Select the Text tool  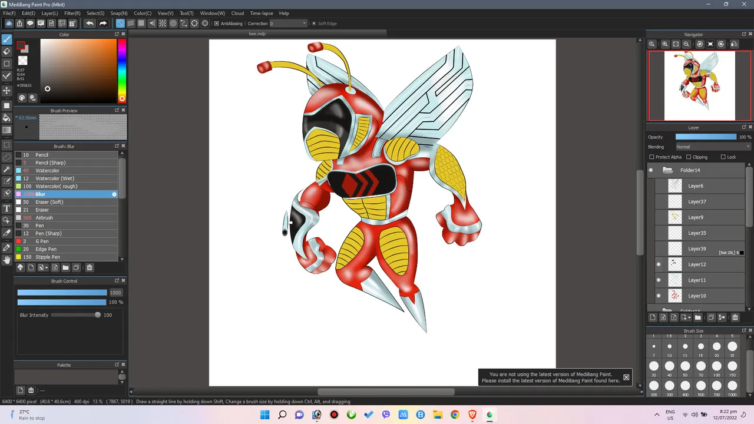click(x=6, y=208)
